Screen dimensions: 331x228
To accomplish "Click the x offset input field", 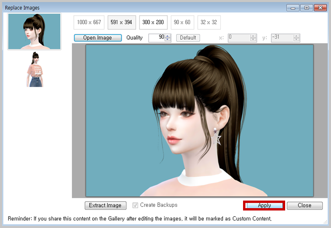I will pos(239,38).
